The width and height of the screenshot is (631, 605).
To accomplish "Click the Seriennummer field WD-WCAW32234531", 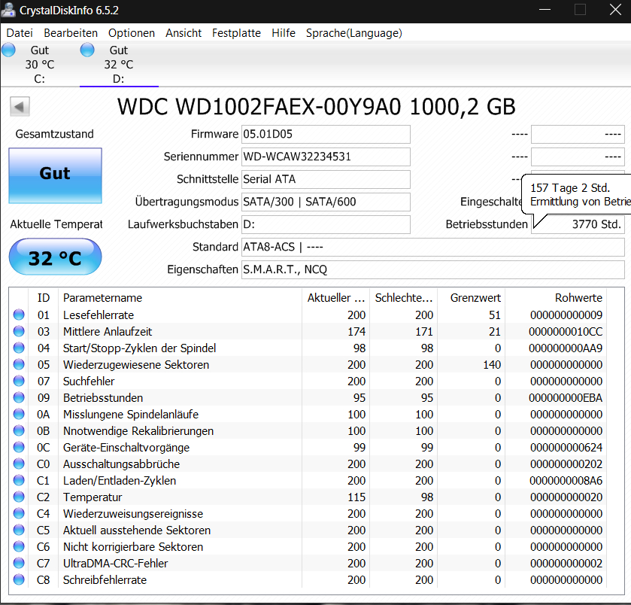I will tap(326, 157).
